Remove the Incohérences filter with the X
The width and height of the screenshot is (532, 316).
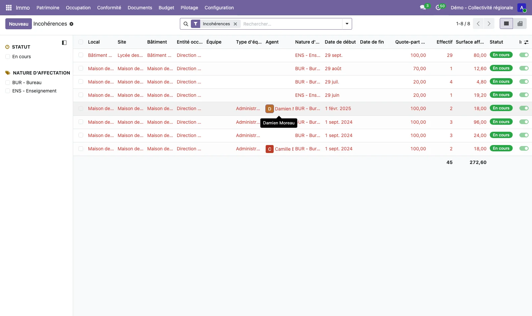coord(235,24)
